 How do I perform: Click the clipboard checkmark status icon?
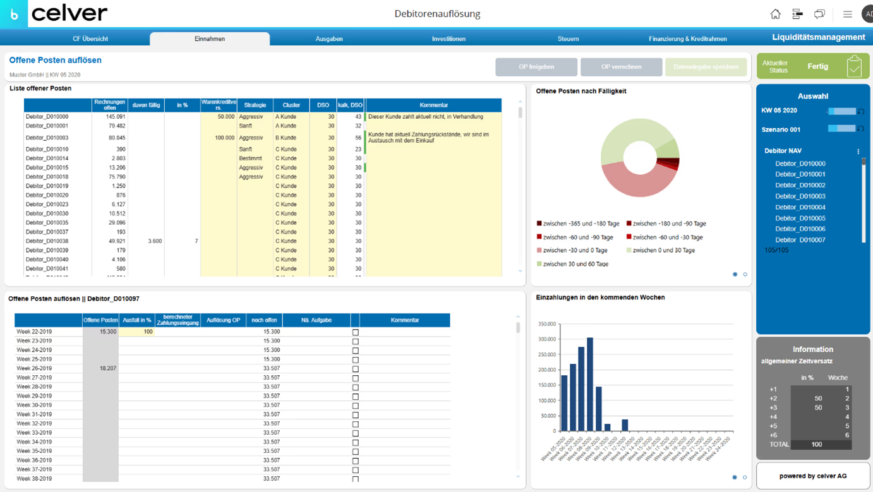point(854,66)
